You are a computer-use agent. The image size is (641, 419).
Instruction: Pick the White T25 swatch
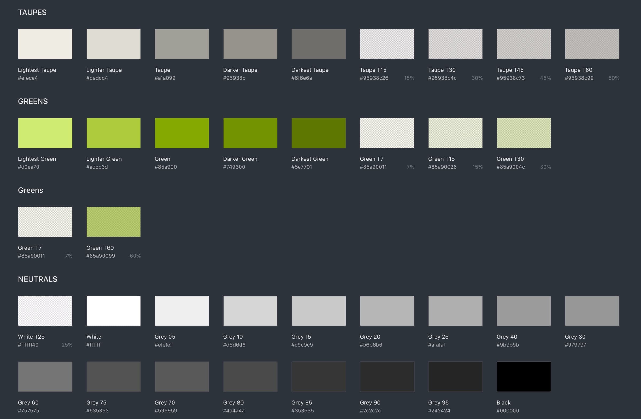coord(45,311)
